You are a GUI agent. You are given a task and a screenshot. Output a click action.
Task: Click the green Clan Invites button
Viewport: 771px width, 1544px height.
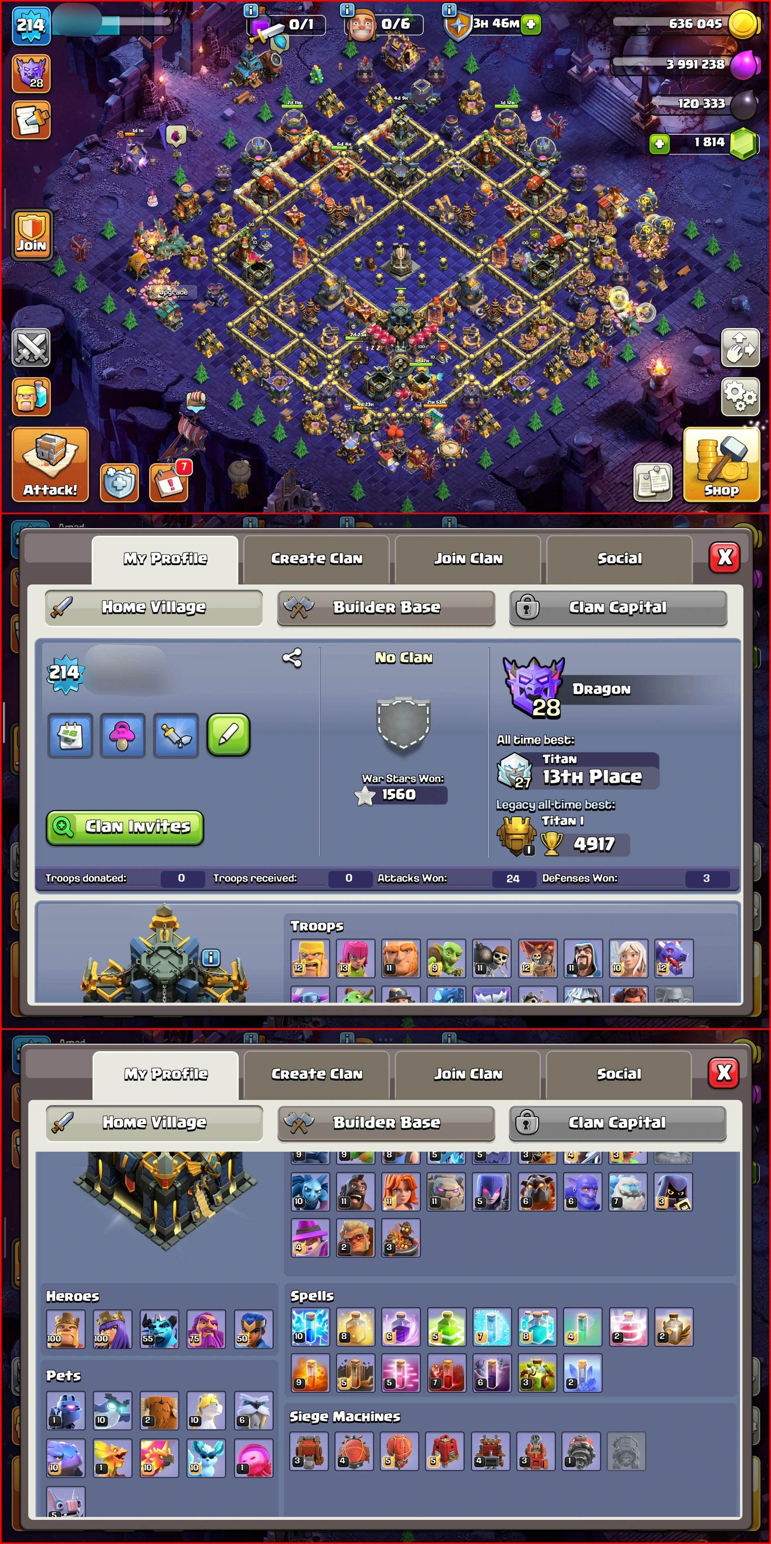click(125, 828)
